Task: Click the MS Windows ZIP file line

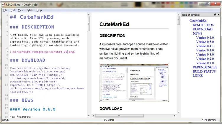Action: (38, 78)
